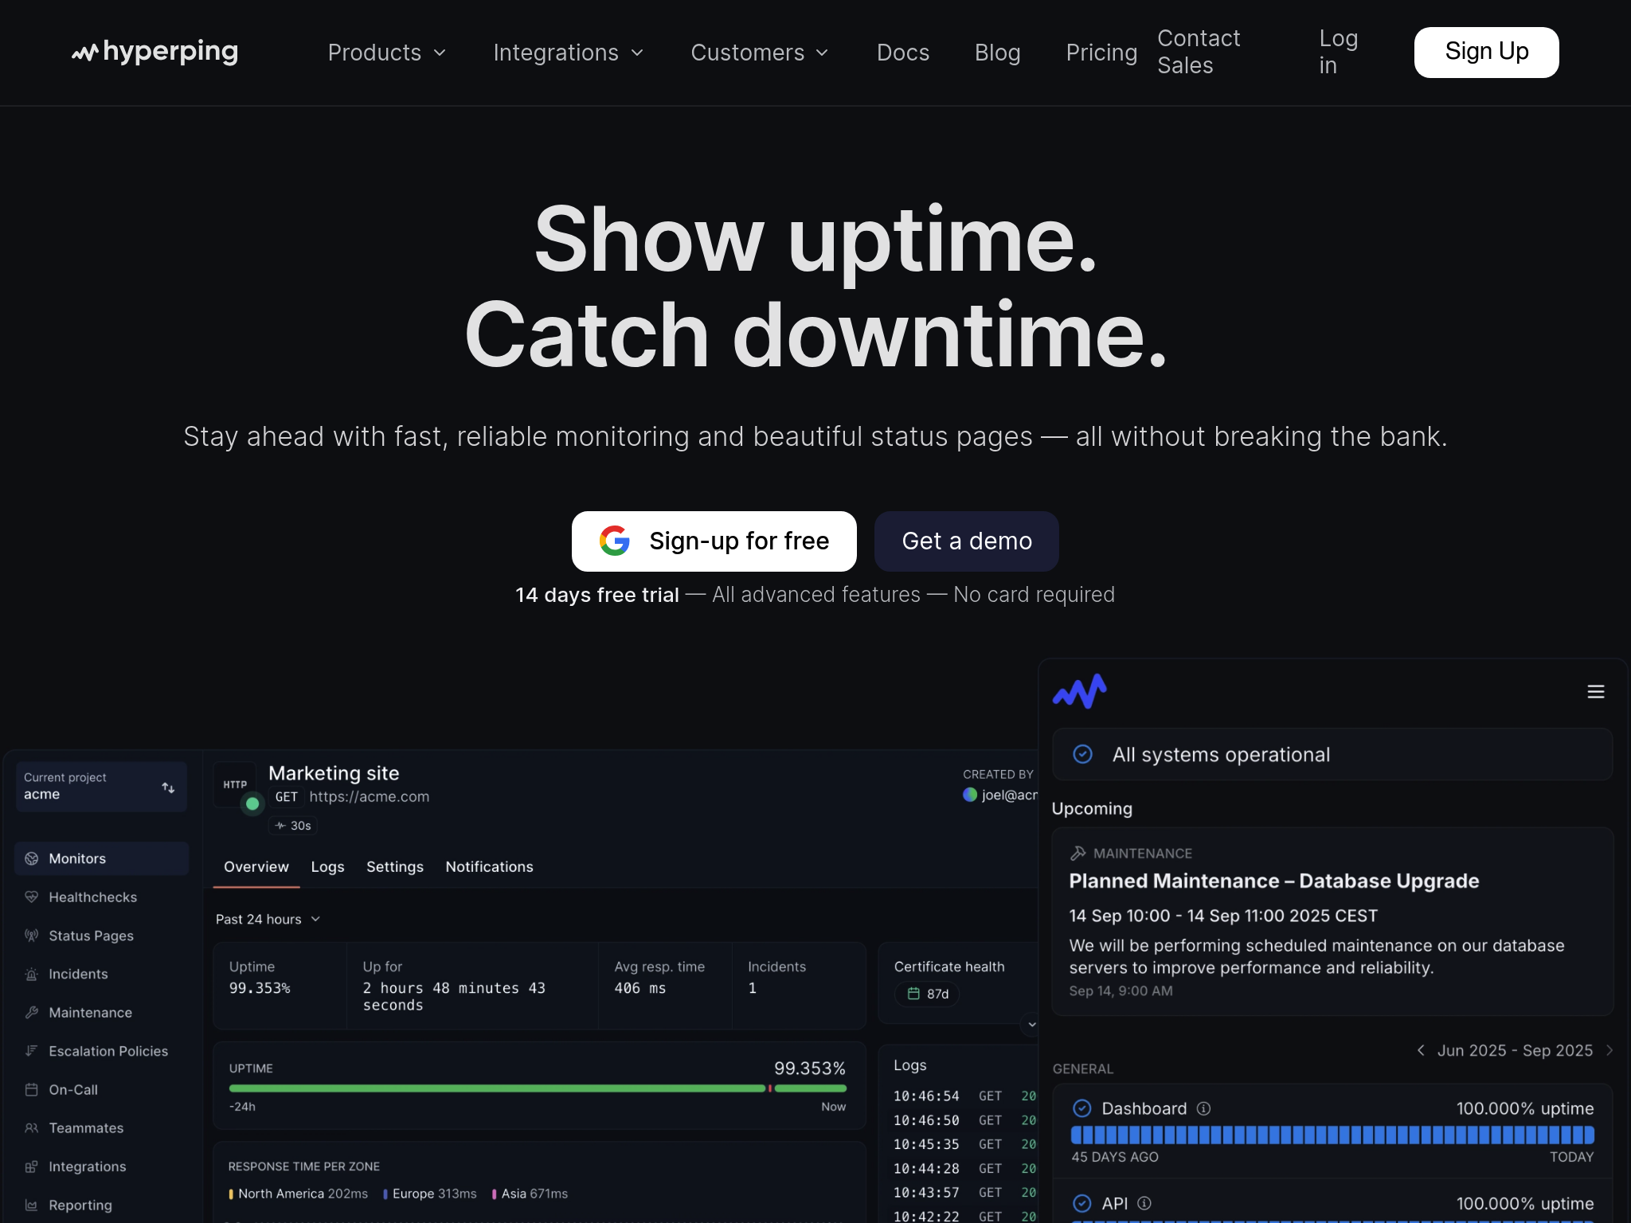Open the Notifications tab
The height and width of the screenshot is (1223, 1631).
(x=489, y=866)
